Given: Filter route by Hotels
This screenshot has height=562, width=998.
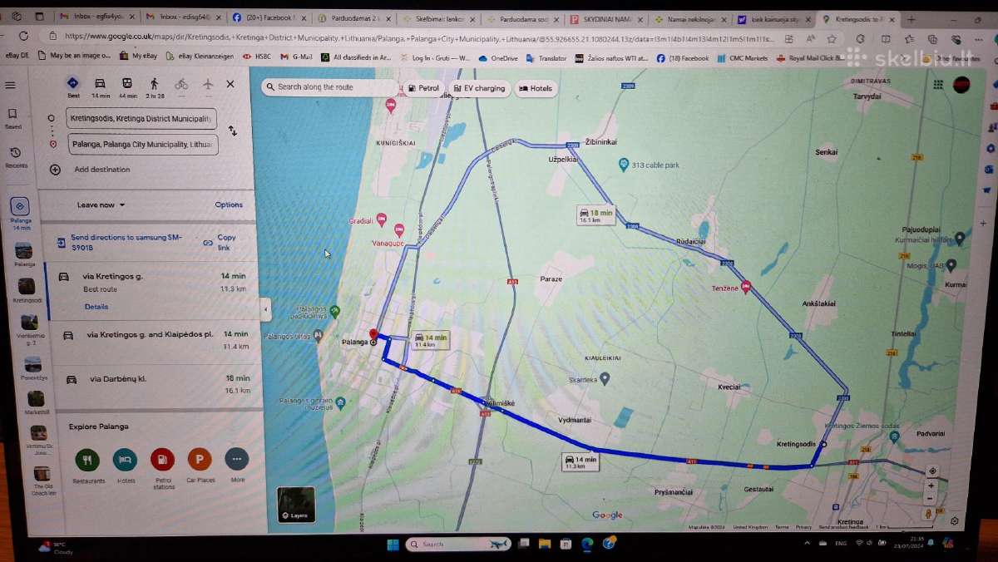Looking at the screenshot, I should click(x=536, y=88).
